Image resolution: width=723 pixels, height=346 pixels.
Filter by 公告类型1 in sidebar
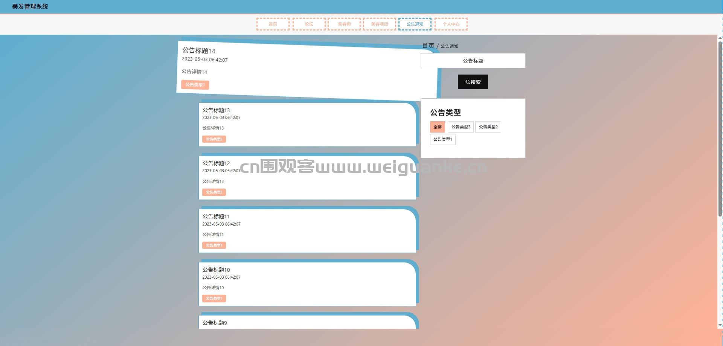pyautogui.click(x=443, y=139)
